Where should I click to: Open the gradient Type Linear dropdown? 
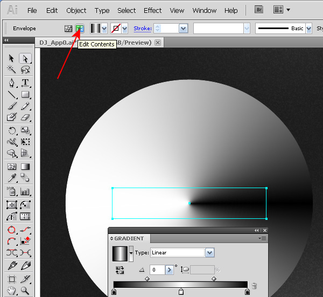210,253
